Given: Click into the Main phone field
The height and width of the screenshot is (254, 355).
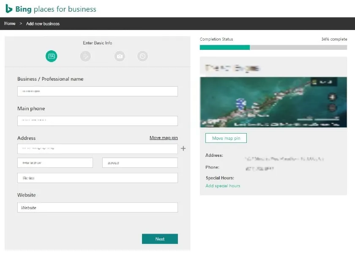Looking at the screenshot, I should [x=97, y=121].
